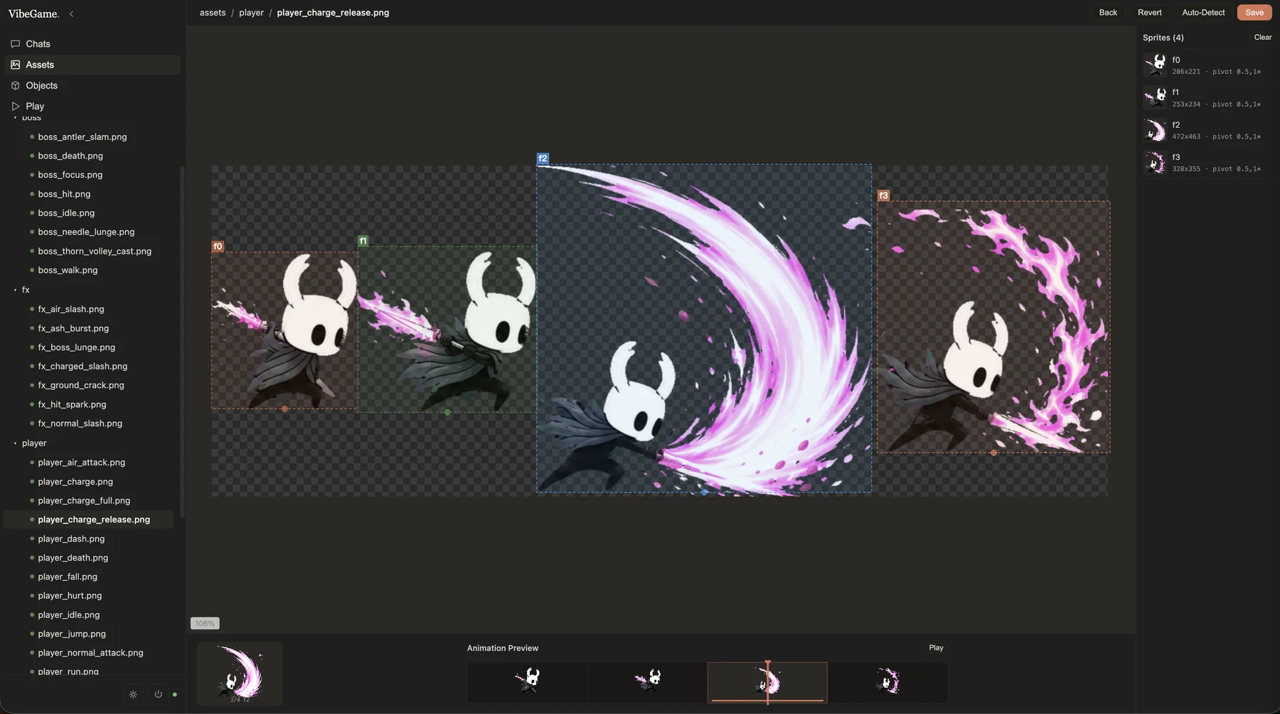The image size is (1280, 714).
Task: Select sprite f3 in the Sprites list
Action: point(1207,163)
